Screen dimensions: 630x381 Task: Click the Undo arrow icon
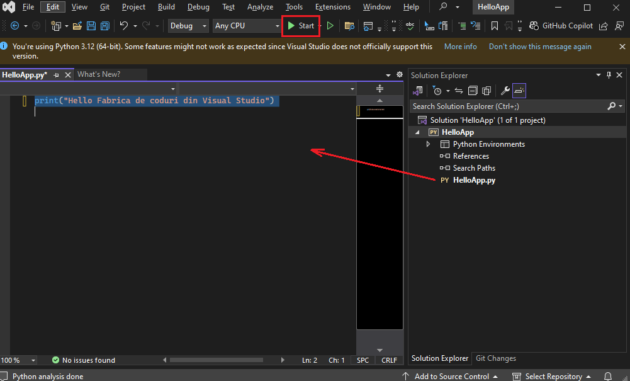[x=124, y=26]
